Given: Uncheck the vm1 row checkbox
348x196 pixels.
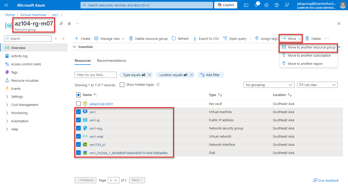Looking at the screenshot, I should click(x=78, y=112).
